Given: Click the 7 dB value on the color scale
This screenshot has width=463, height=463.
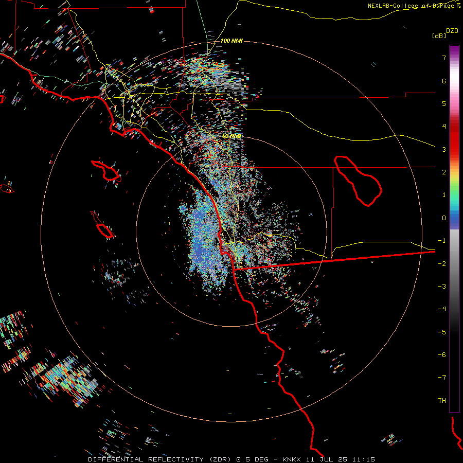Looking at the screenshot, I should tap(444, 58).
